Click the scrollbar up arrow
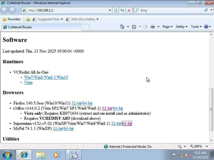 (x=211, y=34)
